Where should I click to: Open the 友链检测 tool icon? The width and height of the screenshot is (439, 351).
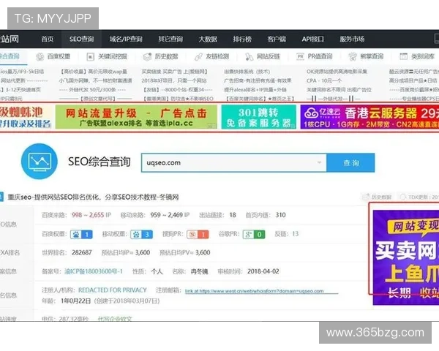click(x=198, y=56)
